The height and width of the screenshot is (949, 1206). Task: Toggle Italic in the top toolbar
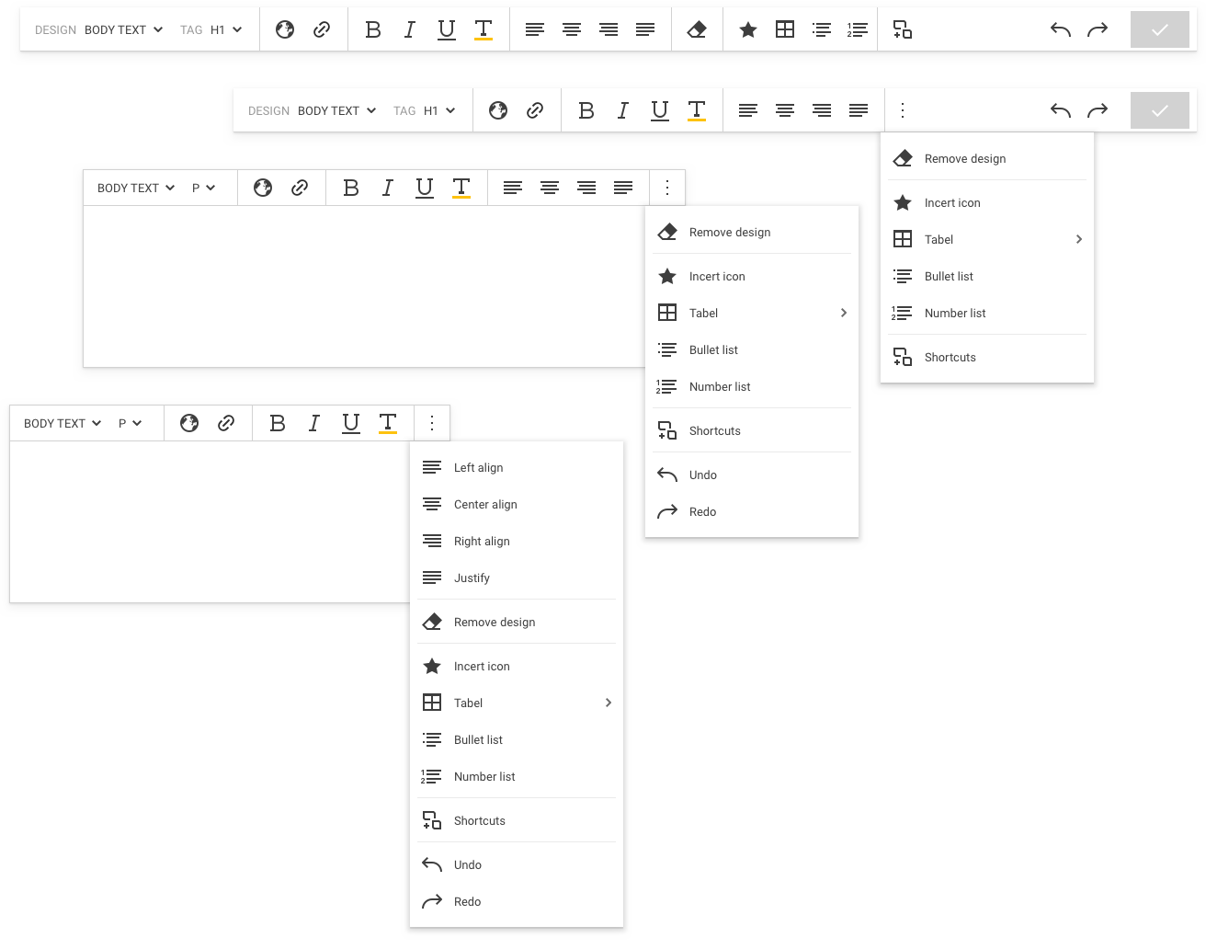click(410, 29)
